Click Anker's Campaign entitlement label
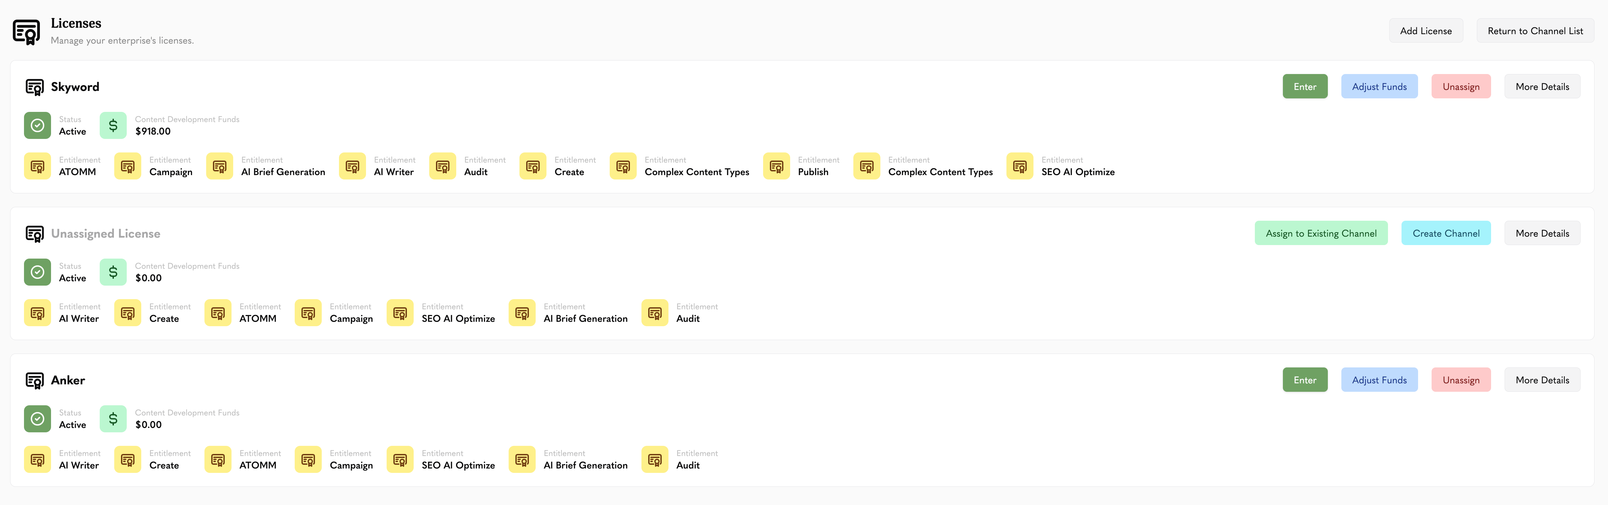The image size is (1608, 505). tap(351, 466)
